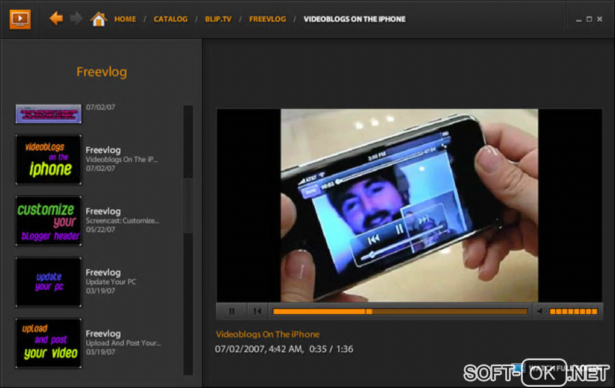Screen dimensions: 615x388
Task: Restart video with skip-to-start button
Action: coord(257,311)
